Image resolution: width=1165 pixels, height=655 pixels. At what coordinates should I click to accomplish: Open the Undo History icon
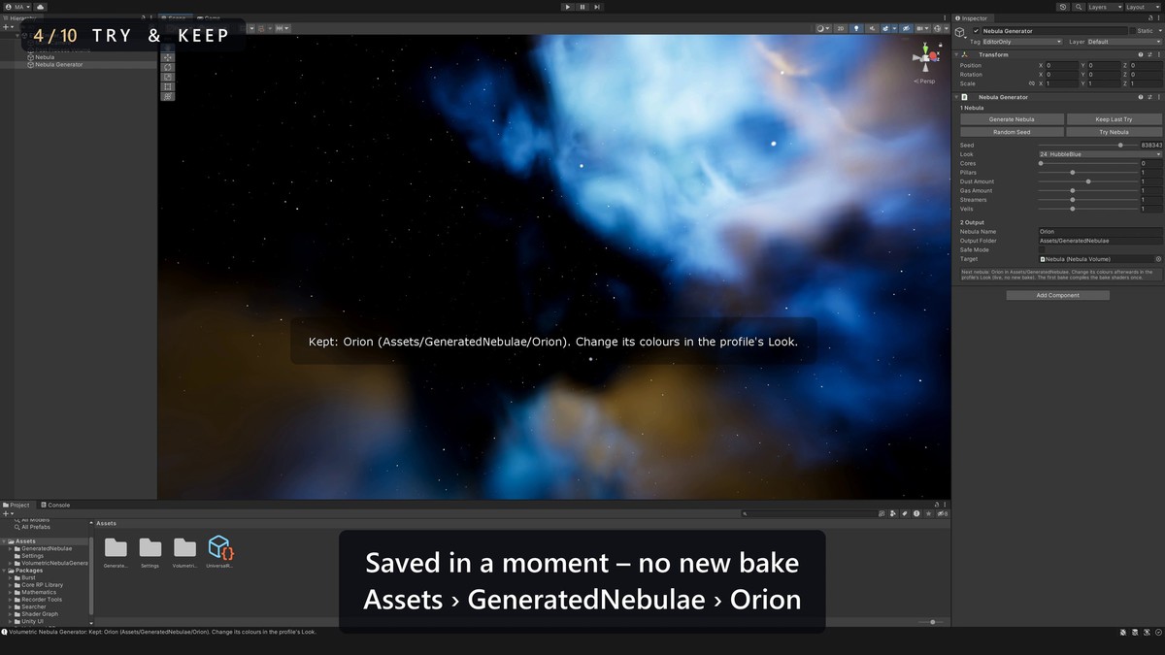tap(1064, 7)
